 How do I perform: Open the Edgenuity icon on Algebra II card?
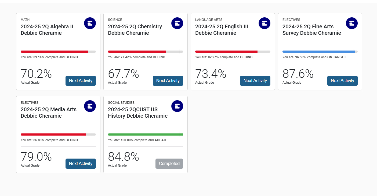coord(90,23)
